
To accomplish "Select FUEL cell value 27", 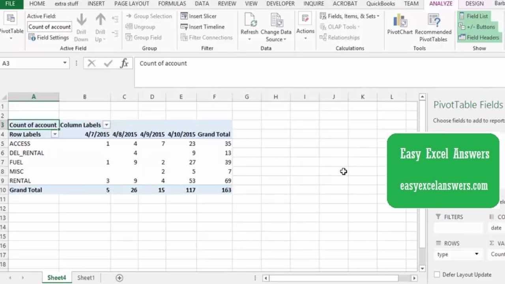I will [181, 162].
